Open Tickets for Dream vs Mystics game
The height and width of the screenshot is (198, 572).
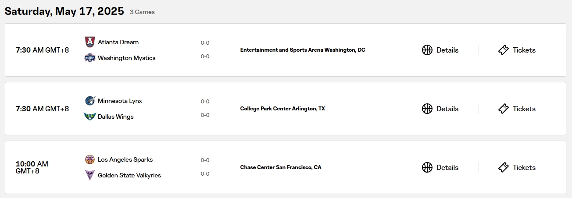pos(524,50)
